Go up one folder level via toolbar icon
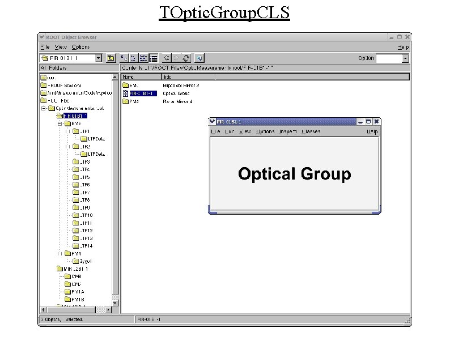This screenshot has width=450, height=337. [x=111, y=58]
